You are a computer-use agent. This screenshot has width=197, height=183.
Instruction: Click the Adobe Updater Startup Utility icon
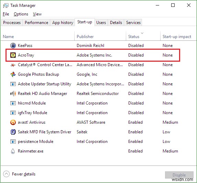coord(13,84)
